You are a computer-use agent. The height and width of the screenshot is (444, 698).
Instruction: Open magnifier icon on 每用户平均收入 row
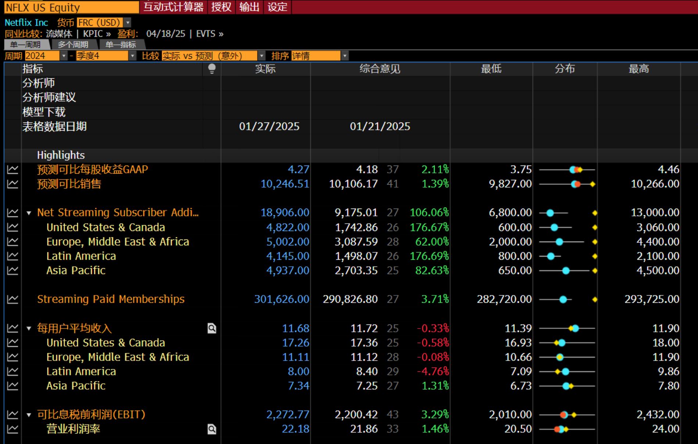pos(212,328)
